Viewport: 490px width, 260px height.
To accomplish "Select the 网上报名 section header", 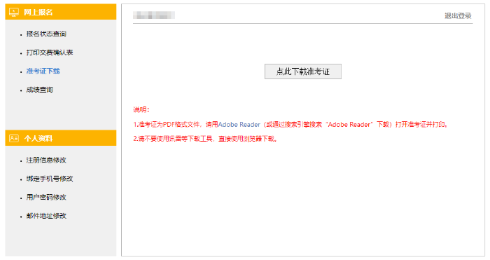I will [61, 12].
